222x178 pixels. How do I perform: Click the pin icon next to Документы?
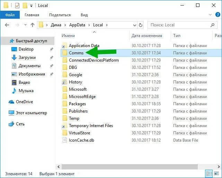tap(52, 66)
